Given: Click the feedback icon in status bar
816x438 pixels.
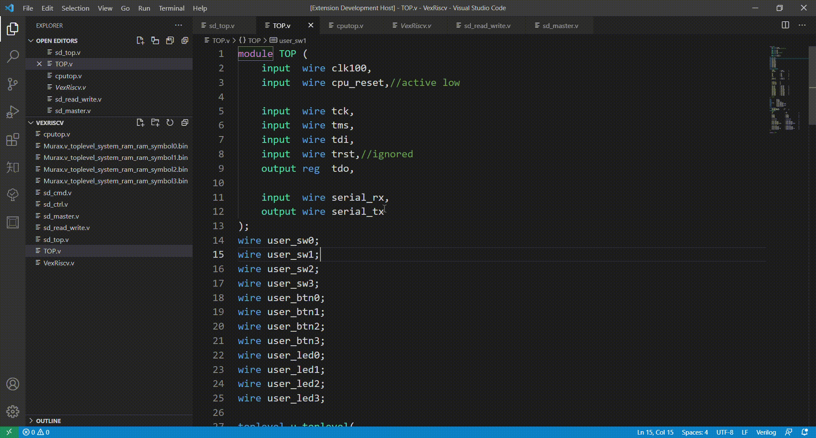Looking at the screenshot, I should pyautogui.click(x=789, y=432).
